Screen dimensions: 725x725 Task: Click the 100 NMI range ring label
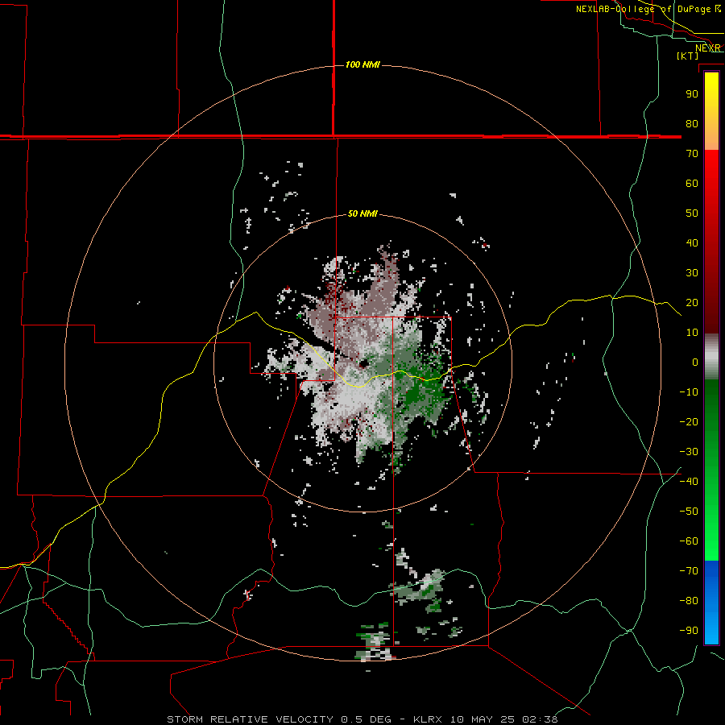pos(362,64)
